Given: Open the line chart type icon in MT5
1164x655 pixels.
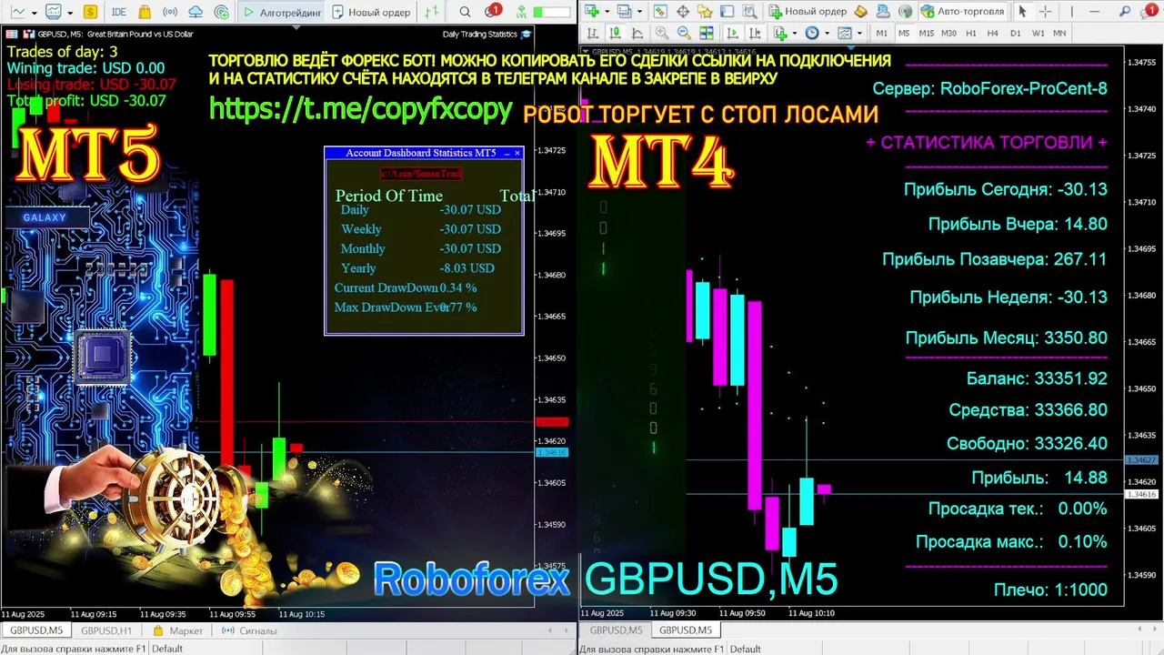Looking at the screenshot, I should coord(17,12).
